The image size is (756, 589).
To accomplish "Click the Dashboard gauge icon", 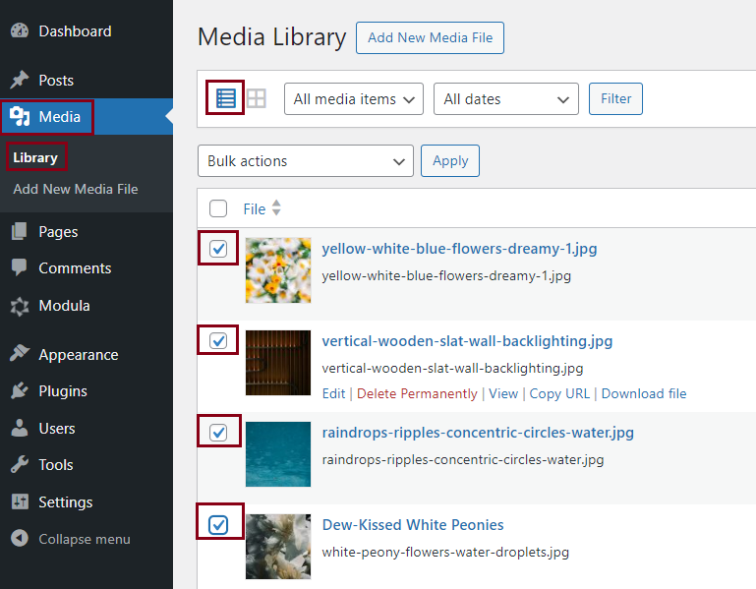I will [x=20, y=31].
